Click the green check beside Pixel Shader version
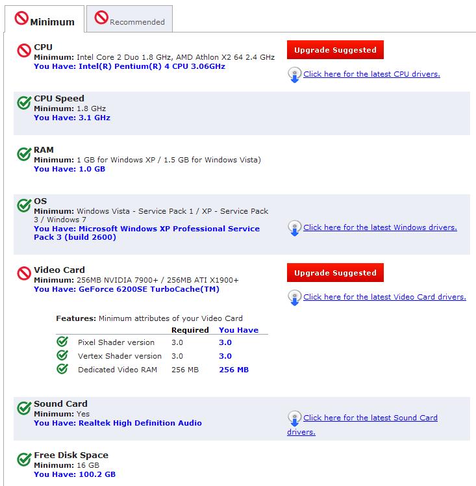Screen dimensions: 476x486 click(x=62, y=342)
